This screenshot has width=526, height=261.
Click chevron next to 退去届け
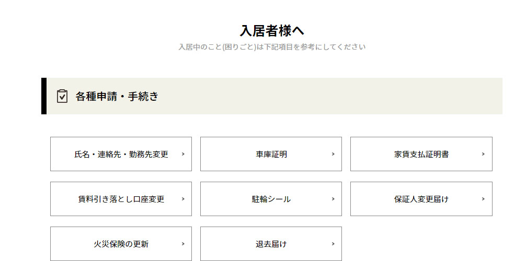tap(333, 244)
